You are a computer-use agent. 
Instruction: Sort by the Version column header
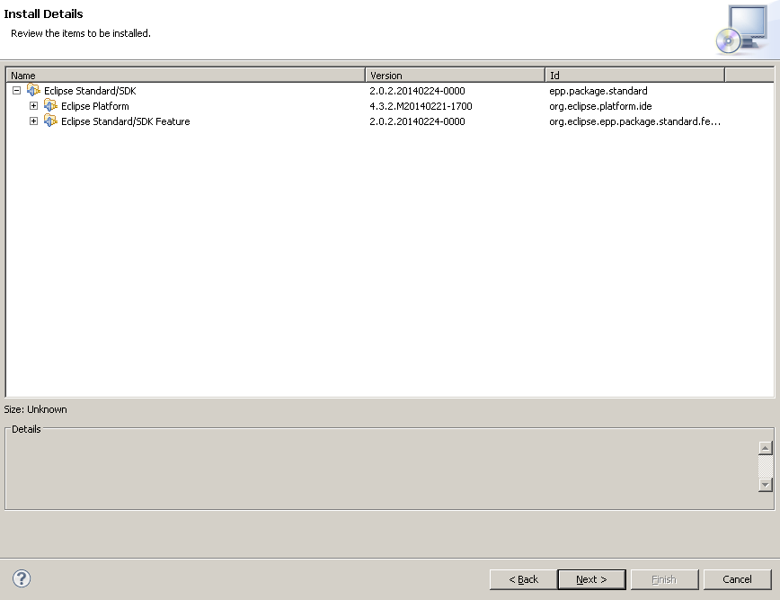click(456, 76)
